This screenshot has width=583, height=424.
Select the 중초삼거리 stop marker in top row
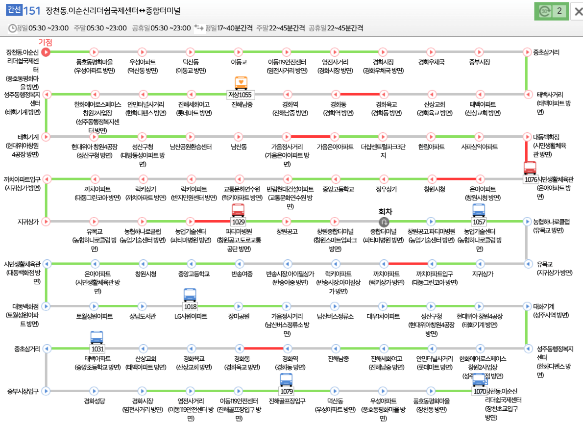pyautogui.click(x=527, y=52)
